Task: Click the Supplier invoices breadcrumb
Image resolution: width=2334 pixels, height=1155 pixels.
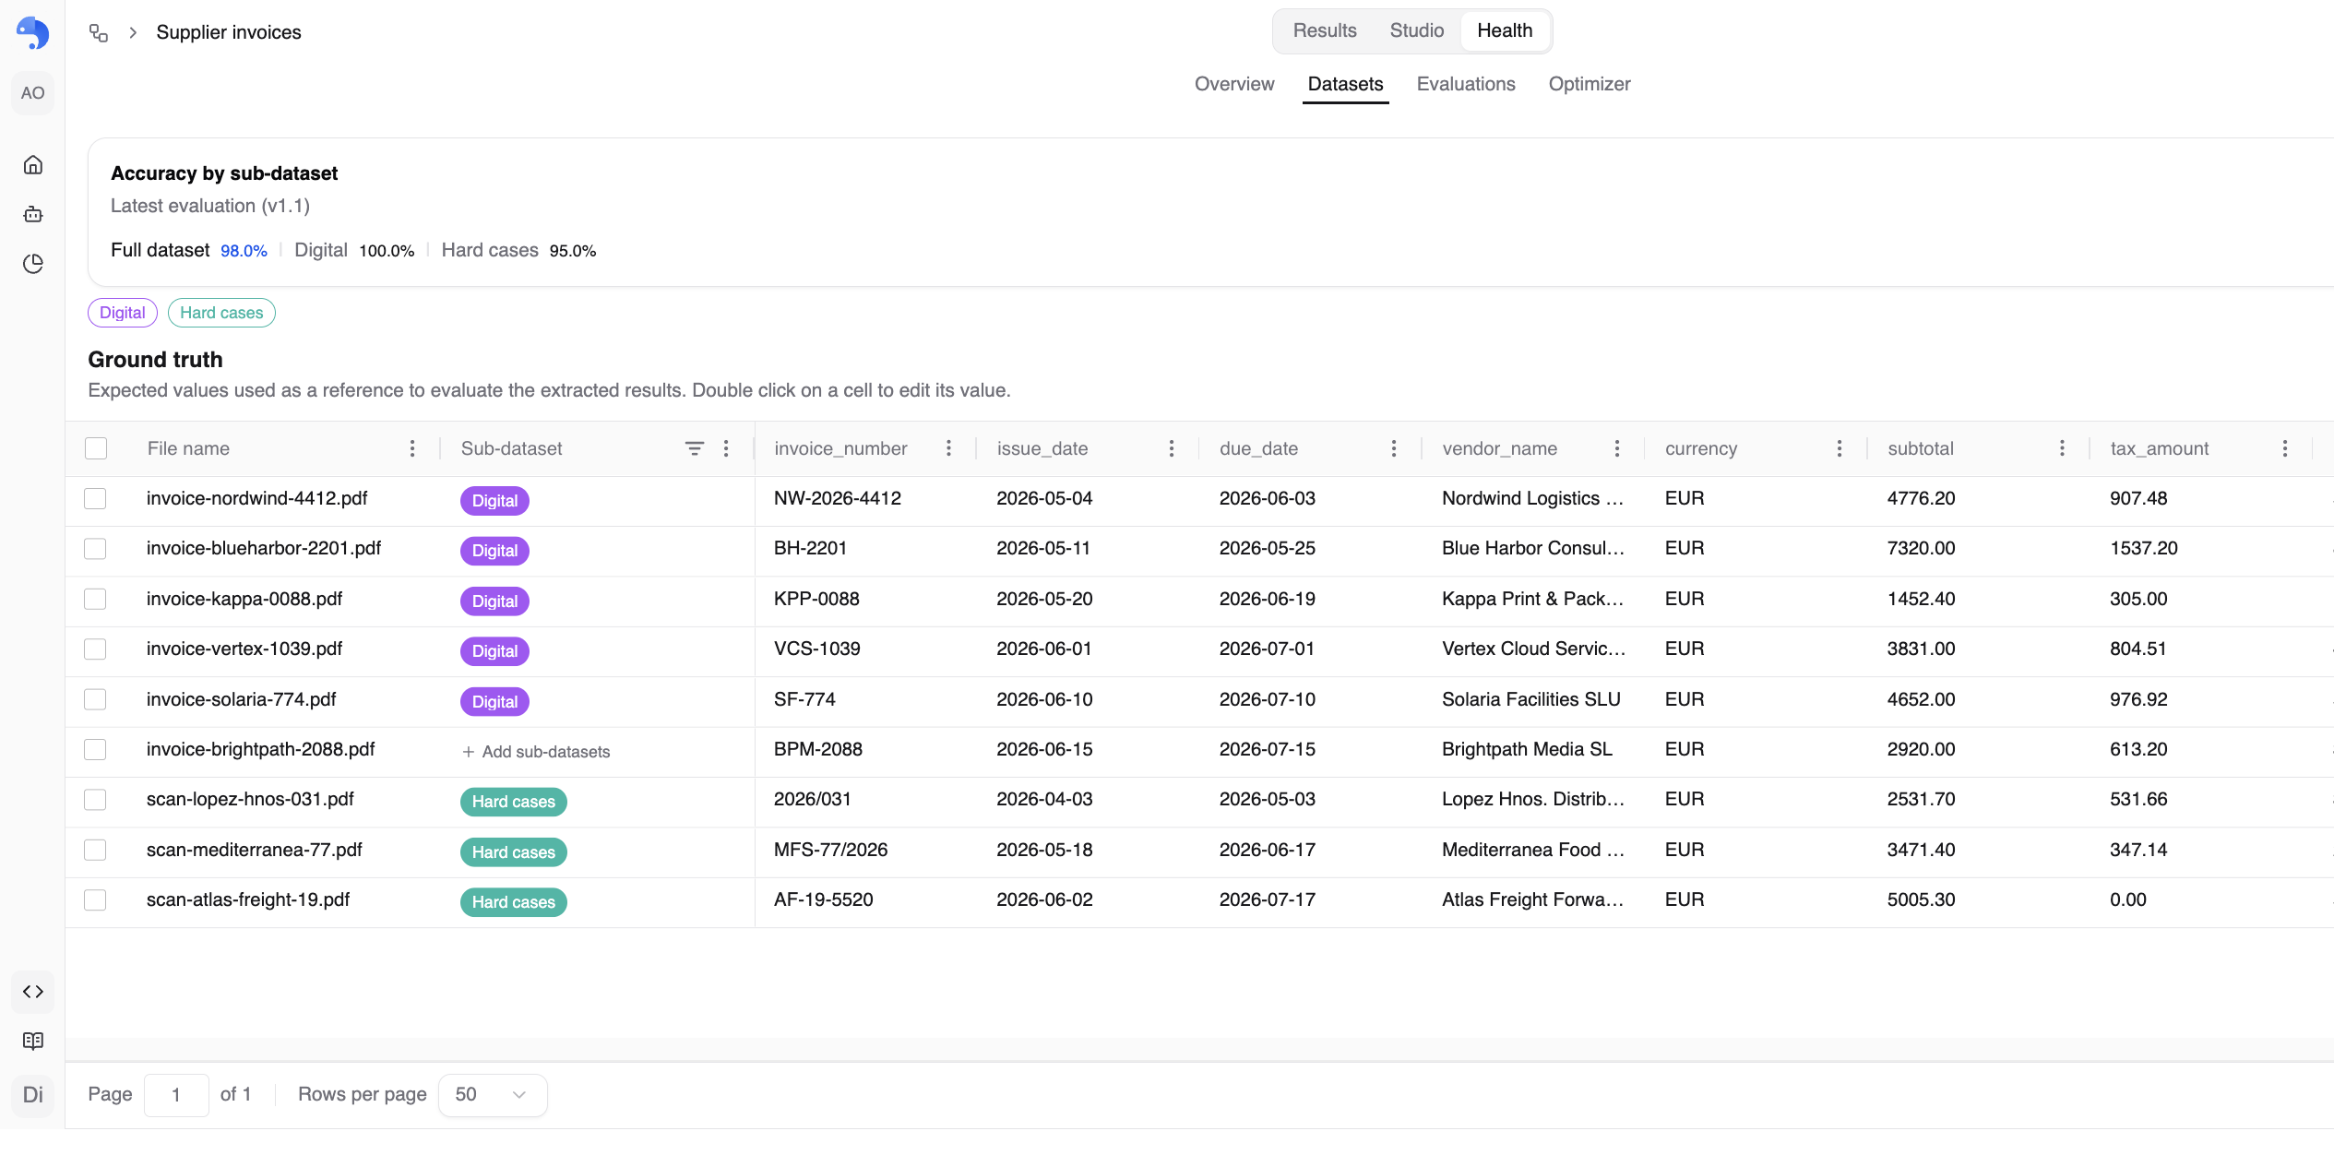Action: pos(229,33)
